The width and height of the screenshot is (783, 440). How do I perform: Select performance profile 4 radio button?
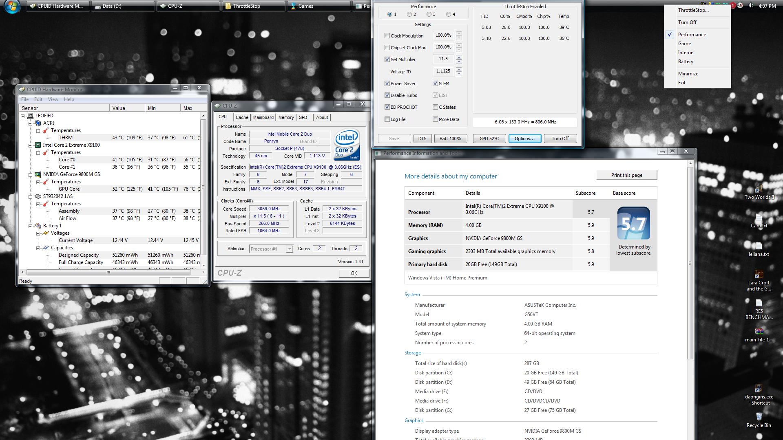point(449,14)
